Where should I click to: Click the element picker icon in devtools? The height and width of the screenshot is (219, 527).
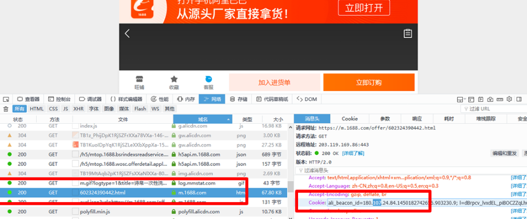point(6,99)
